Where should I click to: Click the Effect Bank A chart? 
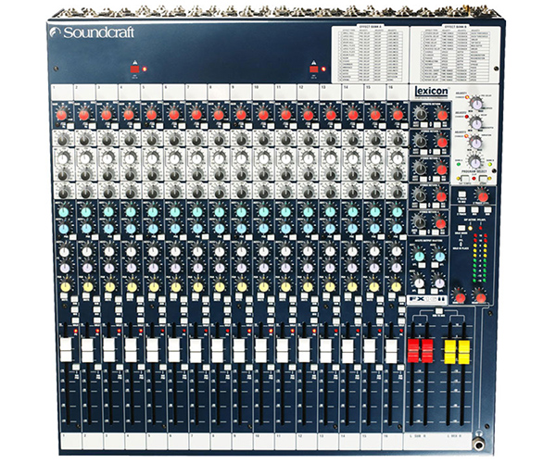coord(370,55)
